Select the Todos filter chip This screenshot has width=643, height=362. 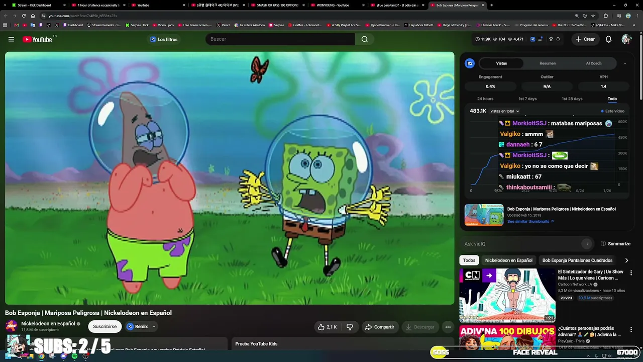click(x=469, y=260)
